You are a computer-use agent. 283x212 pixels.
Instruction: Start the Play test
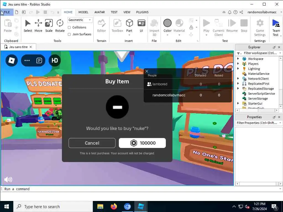pos(206,26)
